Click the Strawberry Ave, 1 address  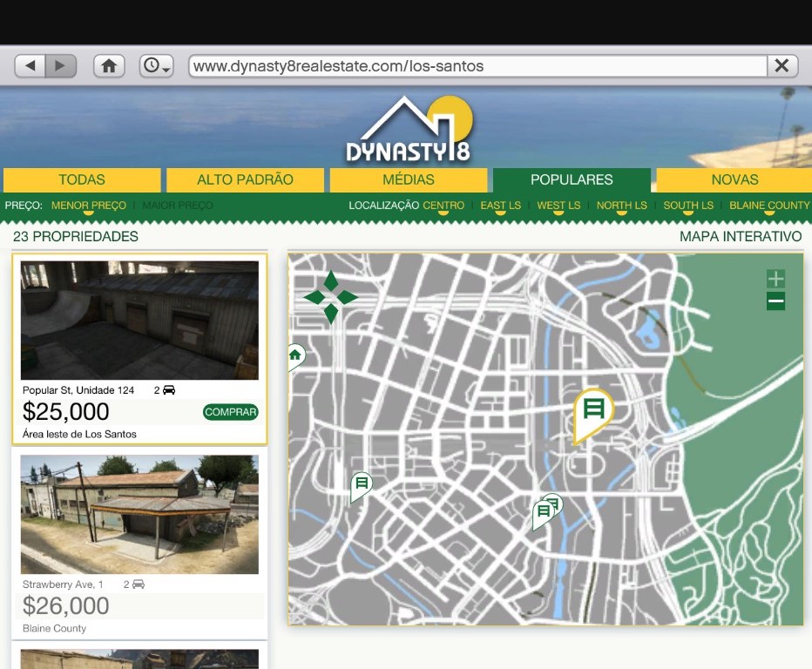[63, 585]
